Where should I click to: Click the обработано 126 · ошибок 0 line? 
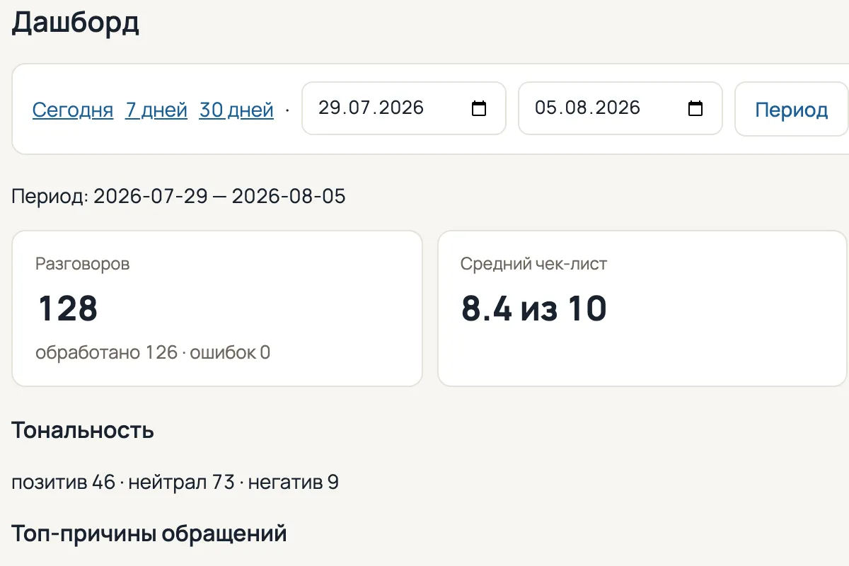[153, 352]
